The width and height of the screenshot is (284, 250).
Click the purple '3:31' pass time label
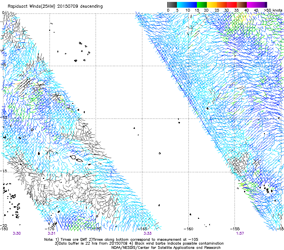pos(51,233)
